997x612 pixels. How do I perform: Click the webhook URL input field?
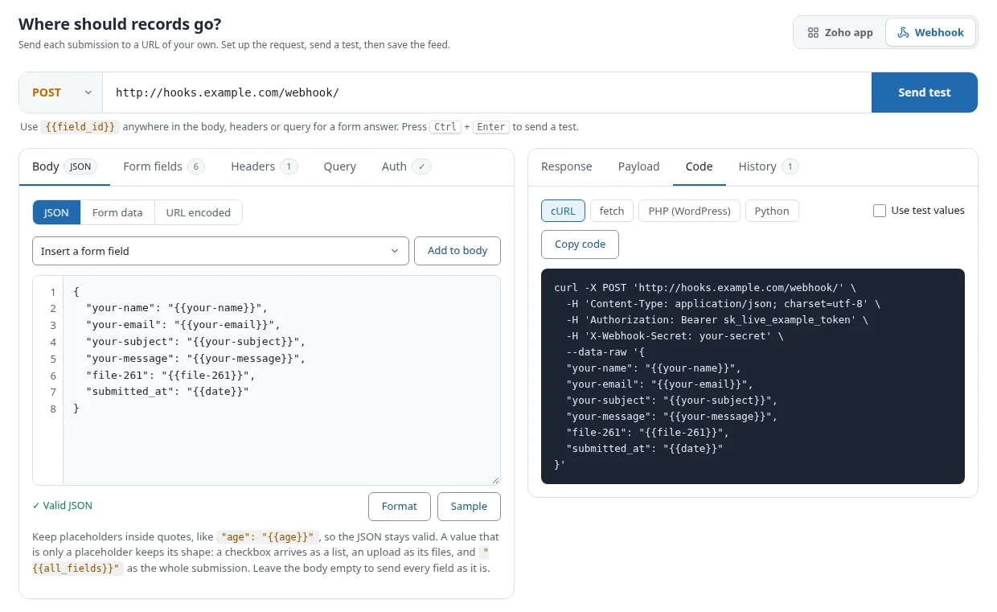[487, 92]
